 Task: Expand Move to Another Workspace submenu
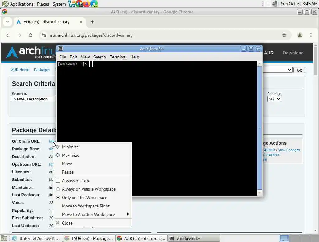[x=93, y=214]
